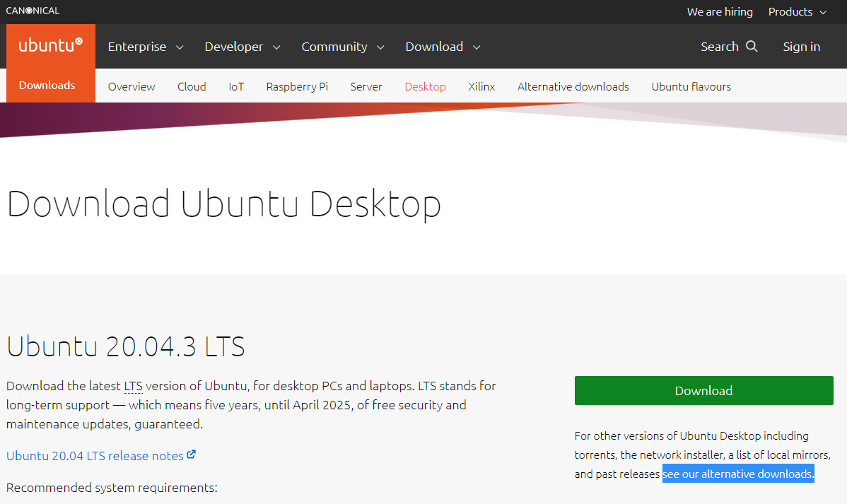Switch to the Overview tab

pos(132,86)
